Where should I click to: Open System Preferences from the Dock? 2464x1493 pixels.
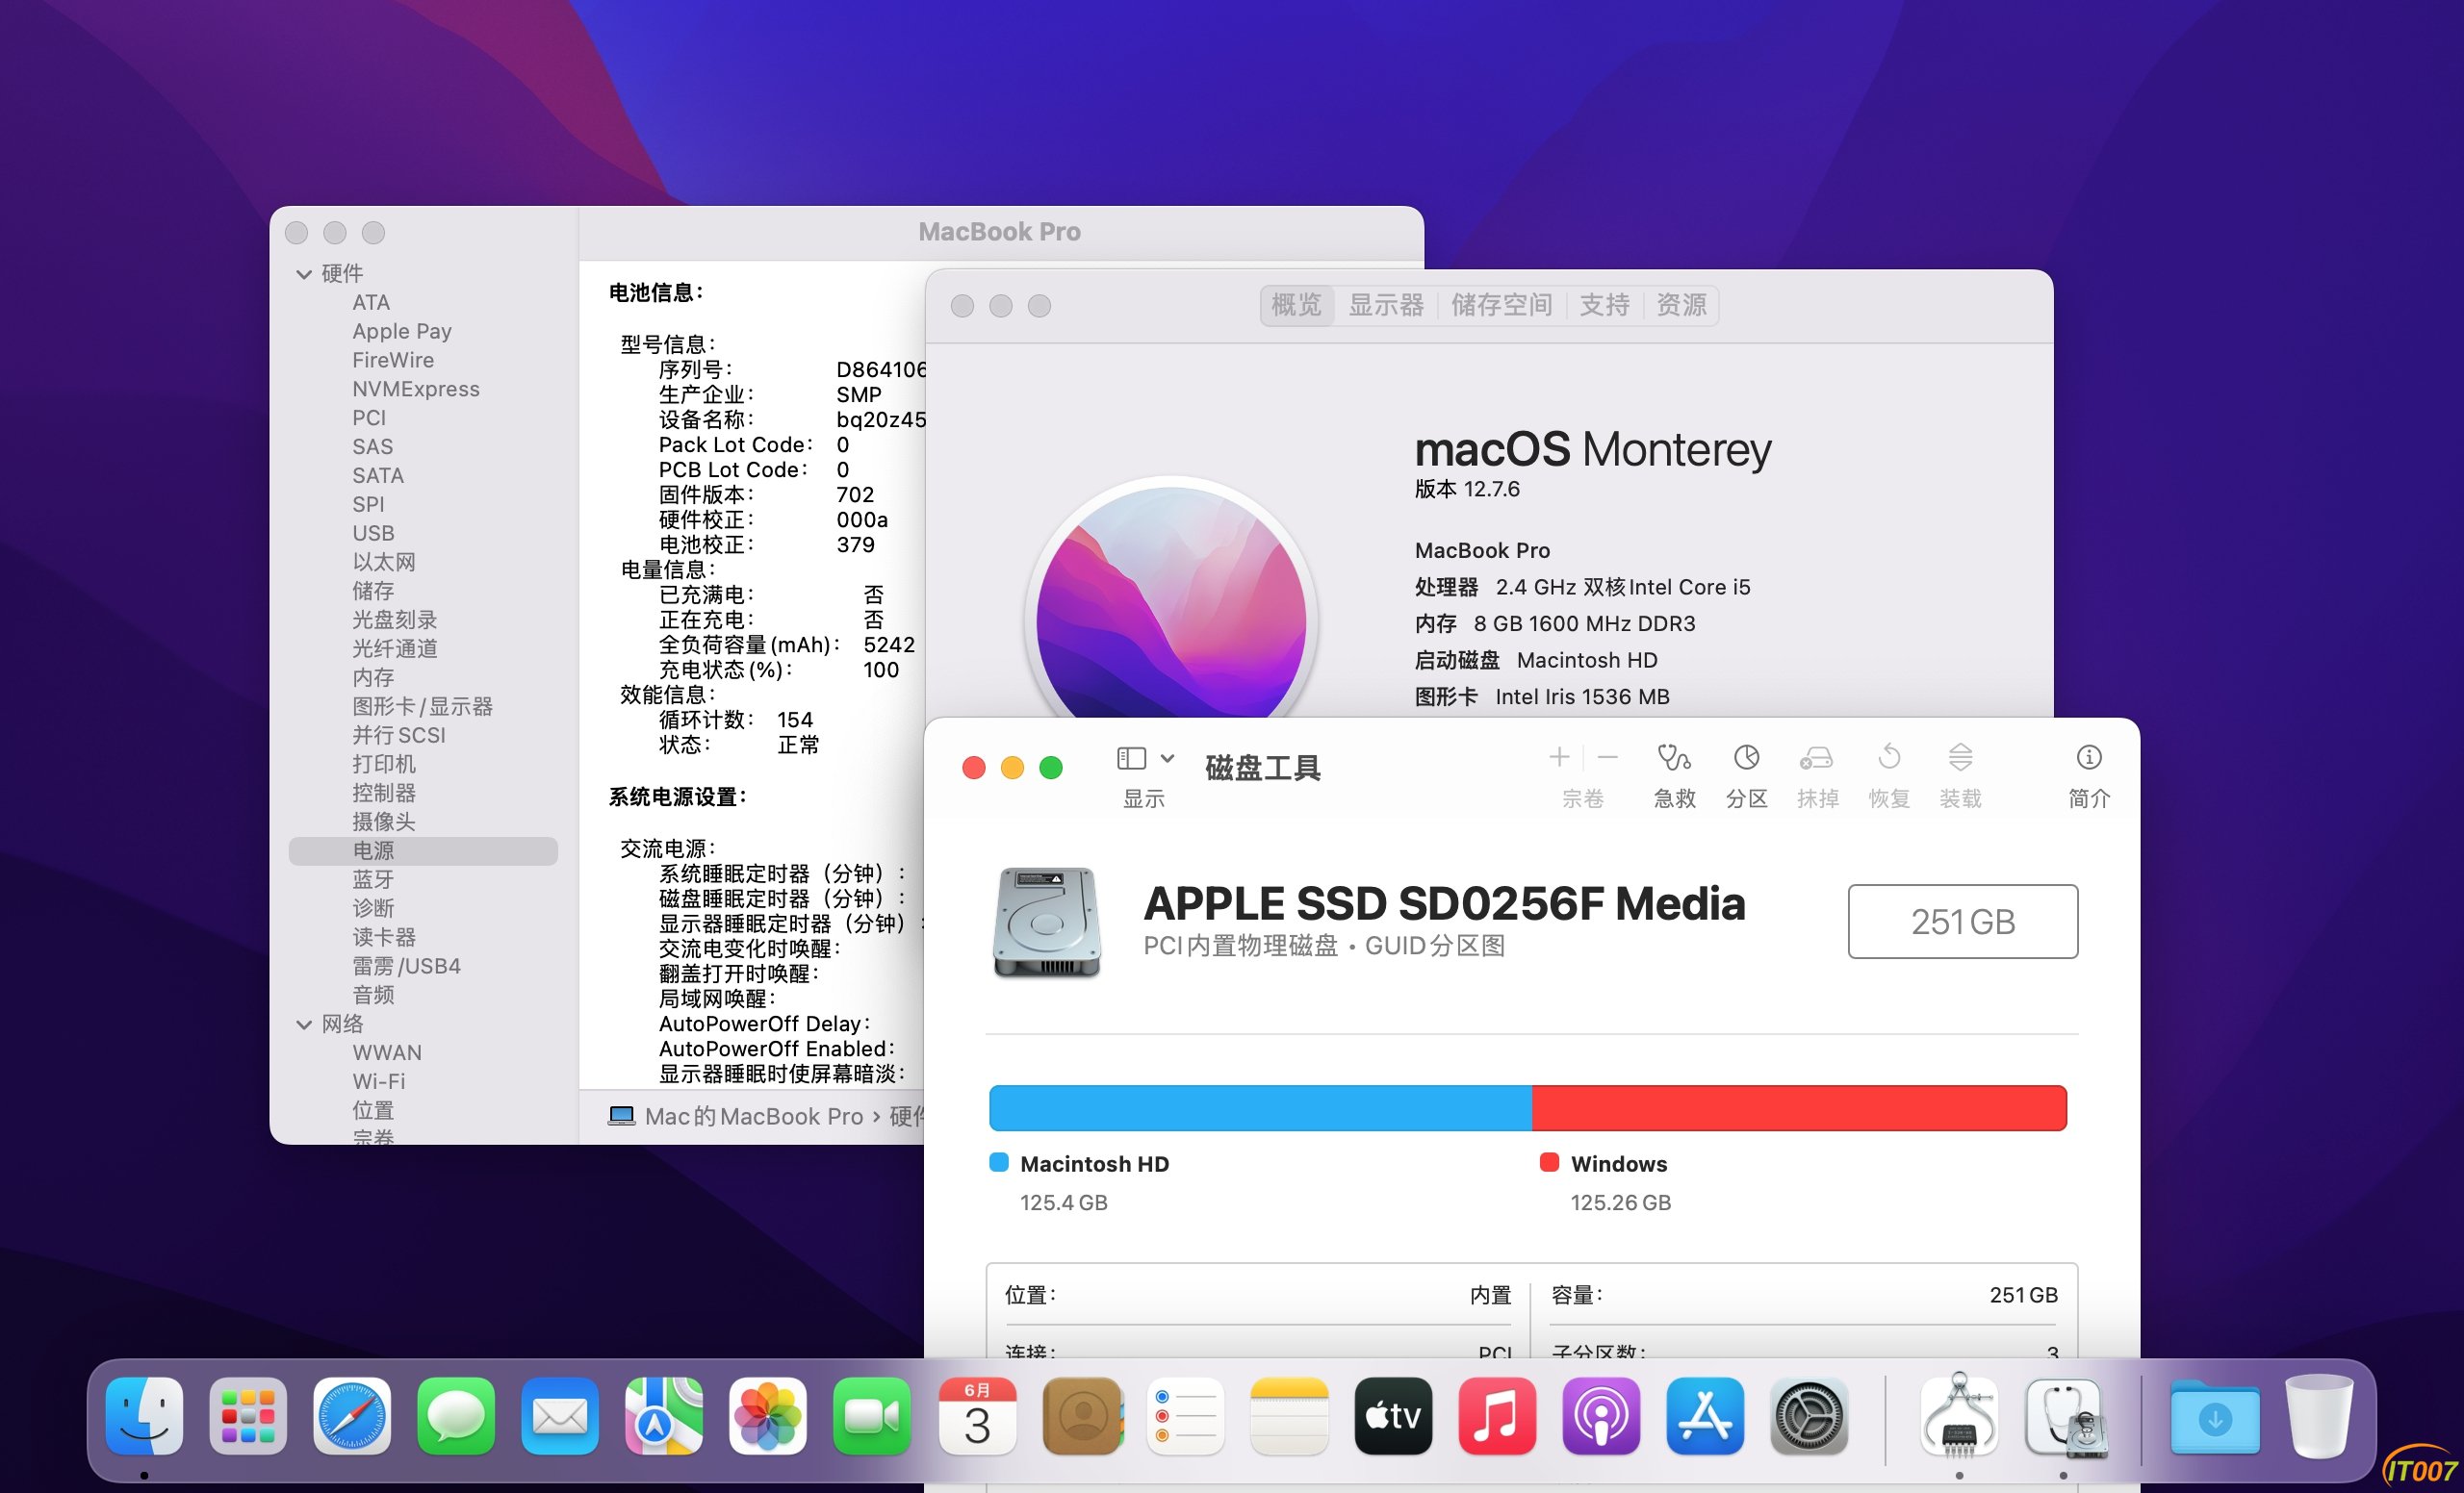[x=1809, y=1415]
